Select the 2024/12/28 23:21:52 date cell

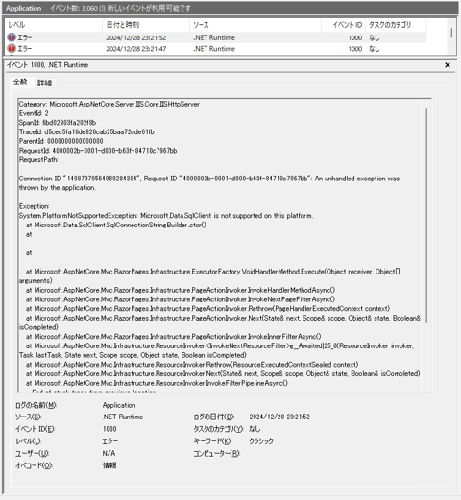tap(136, 37)
